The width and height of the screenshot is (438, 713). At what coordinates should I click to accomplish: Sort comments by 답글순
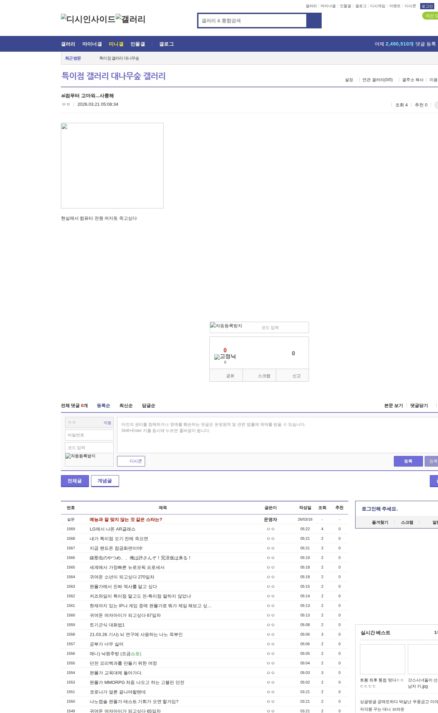point(149,406)
